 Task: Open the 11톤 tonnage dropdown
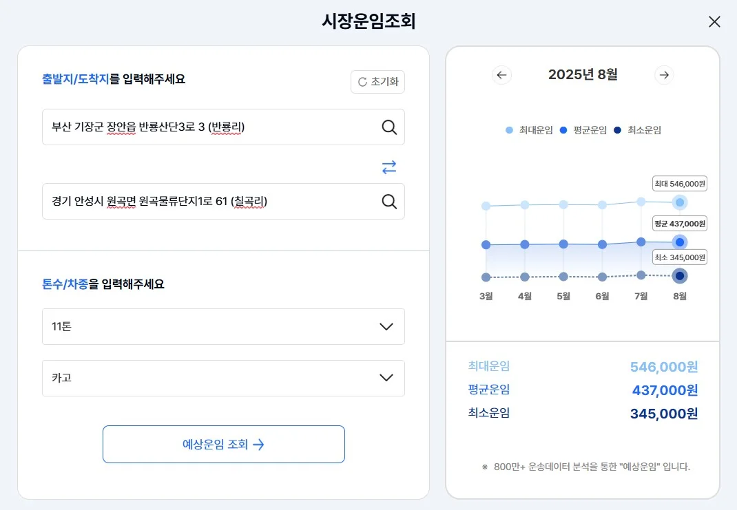(x=223, y=327)
